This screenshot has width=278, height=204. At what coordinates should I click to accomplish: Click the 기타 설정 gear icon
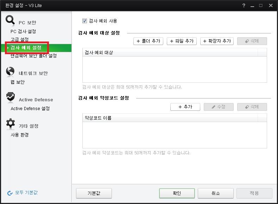pos(10,124)
